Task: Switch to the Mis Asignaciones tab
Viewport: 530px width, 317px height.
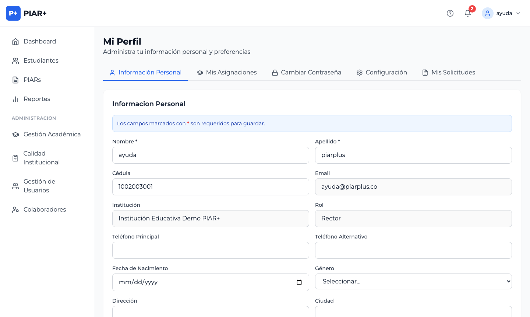Action: pos(227,73)
